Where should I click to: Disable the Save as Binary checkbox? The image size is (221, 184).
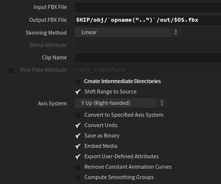[78, 136]
